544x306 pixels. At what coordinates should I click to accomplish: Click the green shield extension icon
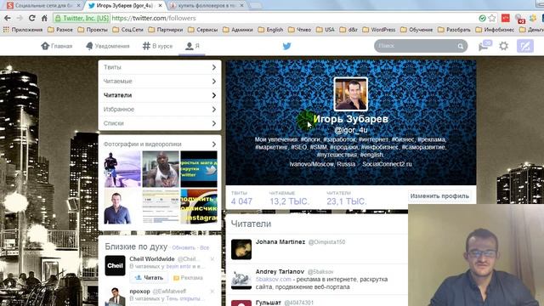[482, 18]
